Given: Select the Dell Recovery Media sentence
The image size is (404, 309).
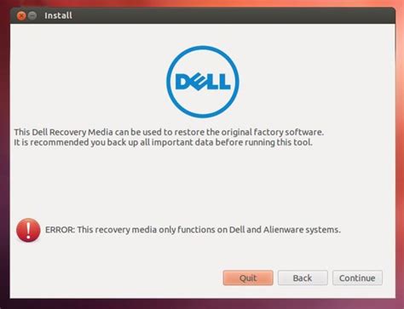Looking at the screenshot, I should coord(169,132).
